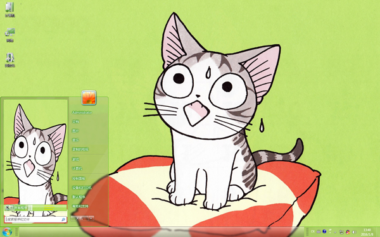Click the 关机 (Shut down) button
380x237 pixels.
pos(80,218)
